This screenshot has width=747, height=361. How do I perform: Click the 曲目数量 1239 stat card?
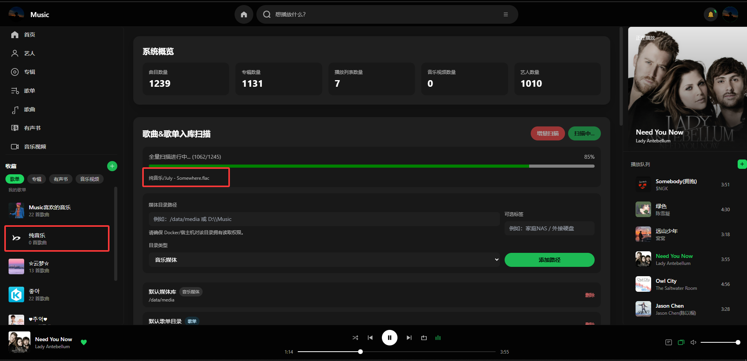tap(186, 79)
